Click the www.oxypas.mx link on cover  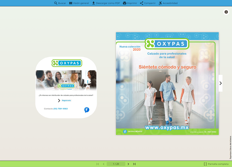click(167, 128)
